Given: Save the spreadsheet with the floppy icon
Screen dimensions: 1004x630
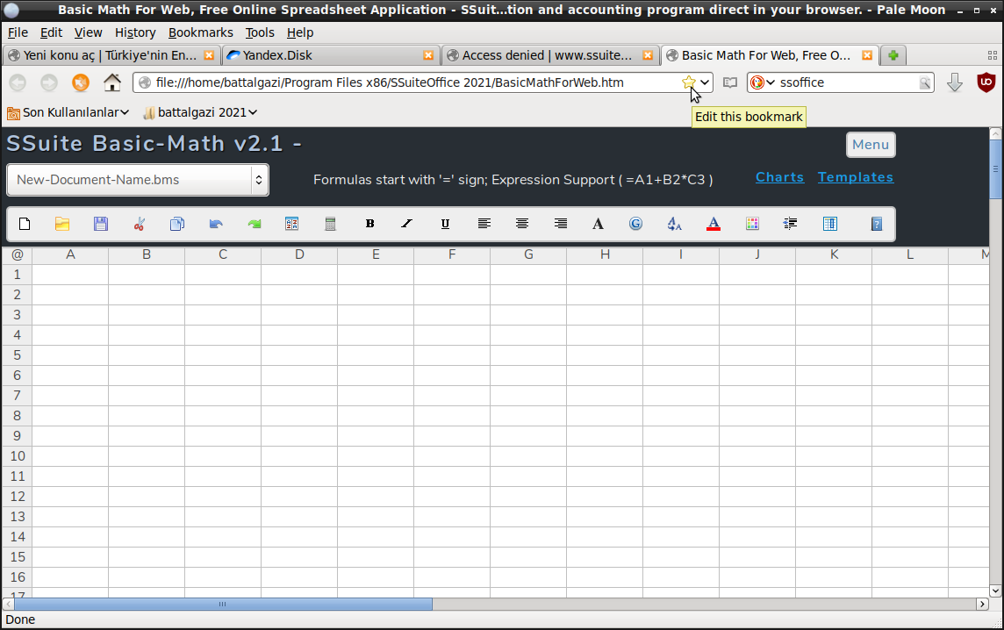Looking at the screenshot, I should (x=101, y=224).
